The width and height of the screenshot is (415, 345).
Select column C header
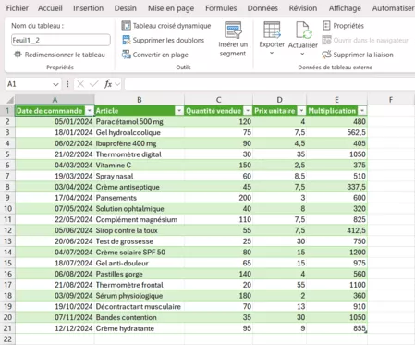coord(218,100)
